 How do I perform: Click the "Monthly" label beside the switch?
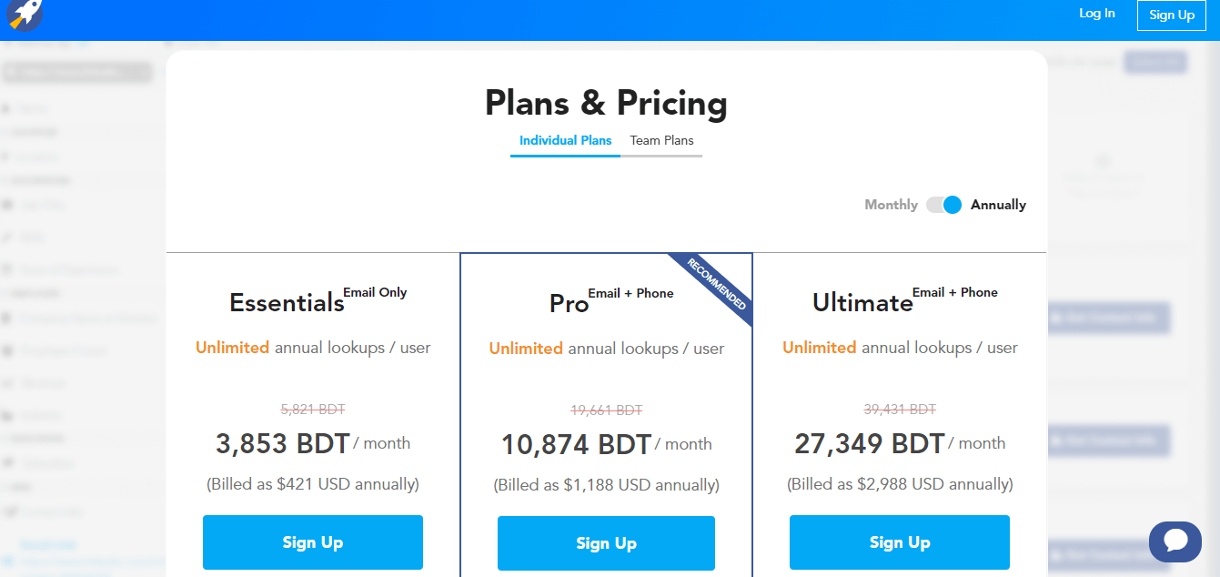click(x=891, y=205)
